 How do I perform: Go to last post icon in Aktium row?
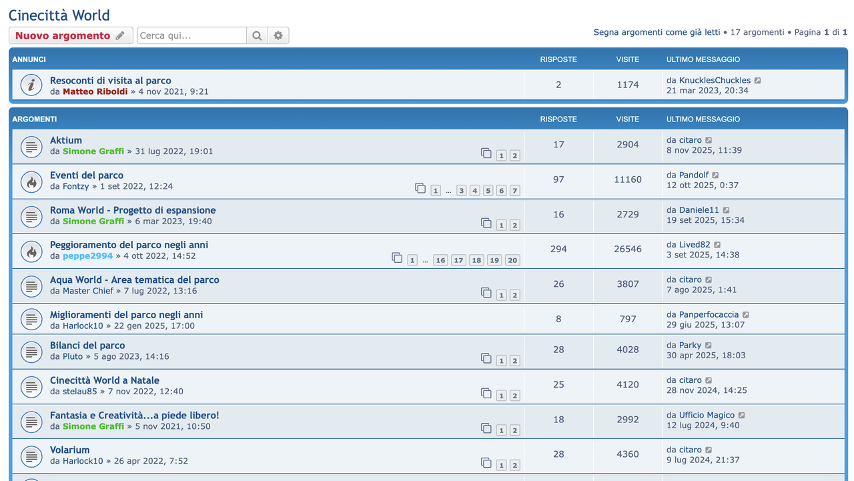tap(709, 141)
